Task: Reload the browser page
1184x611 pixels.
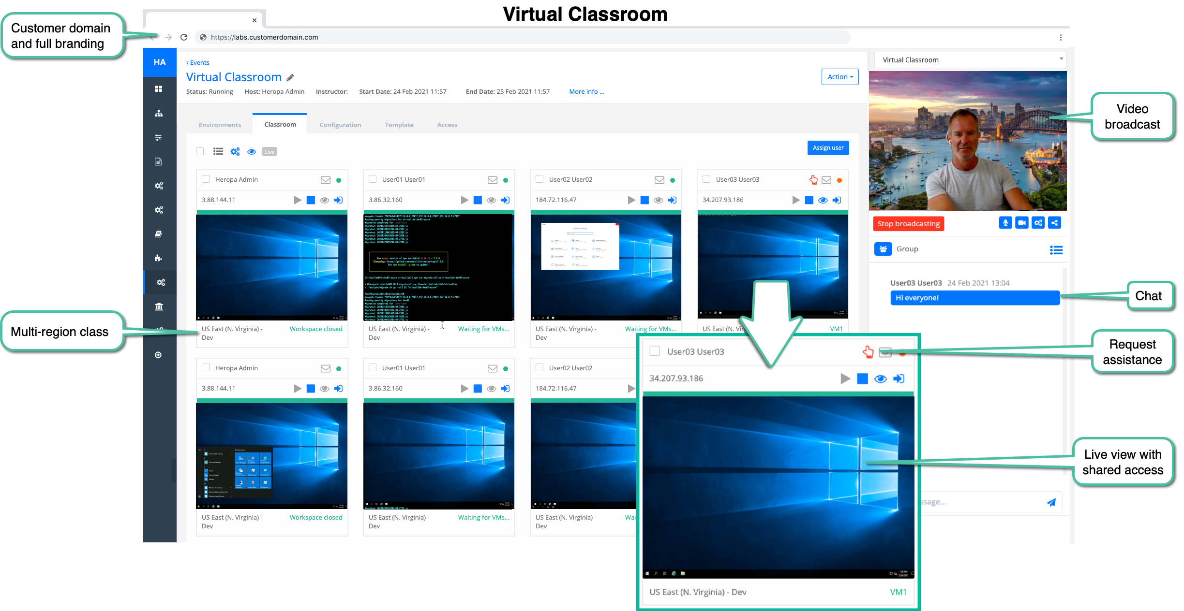Action: (184, 37)
